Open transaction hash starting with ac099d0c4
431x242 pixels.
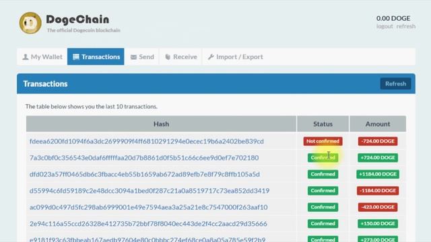pos(148,207)
